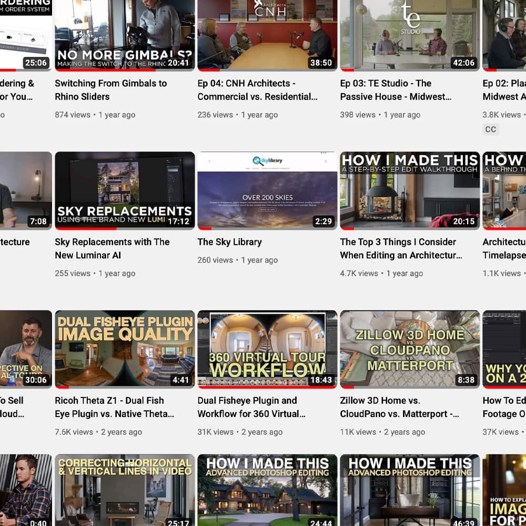Click the 17:12 duration badge on Sky Replacements
The image size is (526, 526).
click(178, 221)
